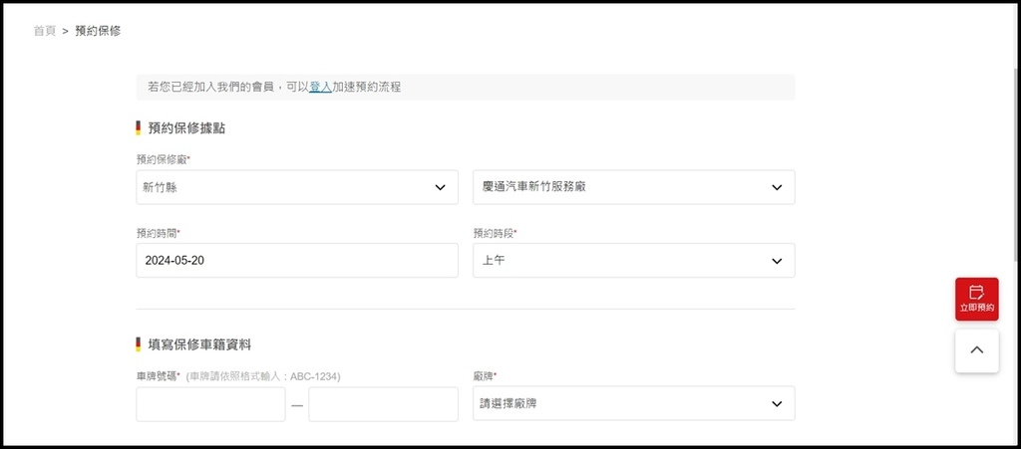Click the second license plate input box
Screen dimensions: 1021x449
tap(384, 404)
